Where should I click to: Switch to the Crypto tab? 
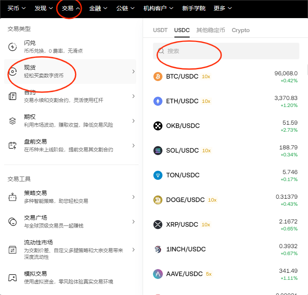tap(240, 30)
